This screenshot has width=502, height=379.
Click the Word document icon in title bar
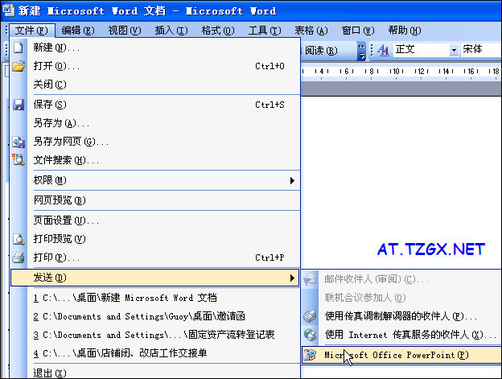pos(8,10)
